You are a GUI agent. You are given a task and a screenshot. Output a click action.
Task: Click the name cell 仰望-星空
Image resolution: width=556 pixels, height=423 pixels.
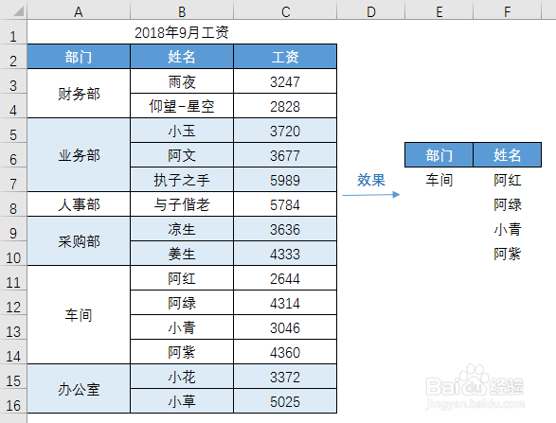coord(182,106)
